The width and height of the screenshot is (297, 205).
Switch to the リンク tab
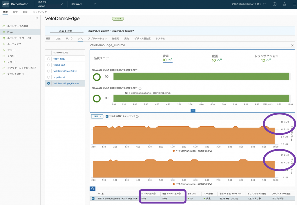tap(69, 39)
